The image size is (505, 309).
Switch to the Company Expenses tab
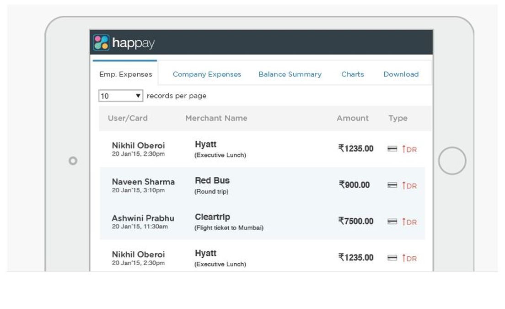coord(206,74)
